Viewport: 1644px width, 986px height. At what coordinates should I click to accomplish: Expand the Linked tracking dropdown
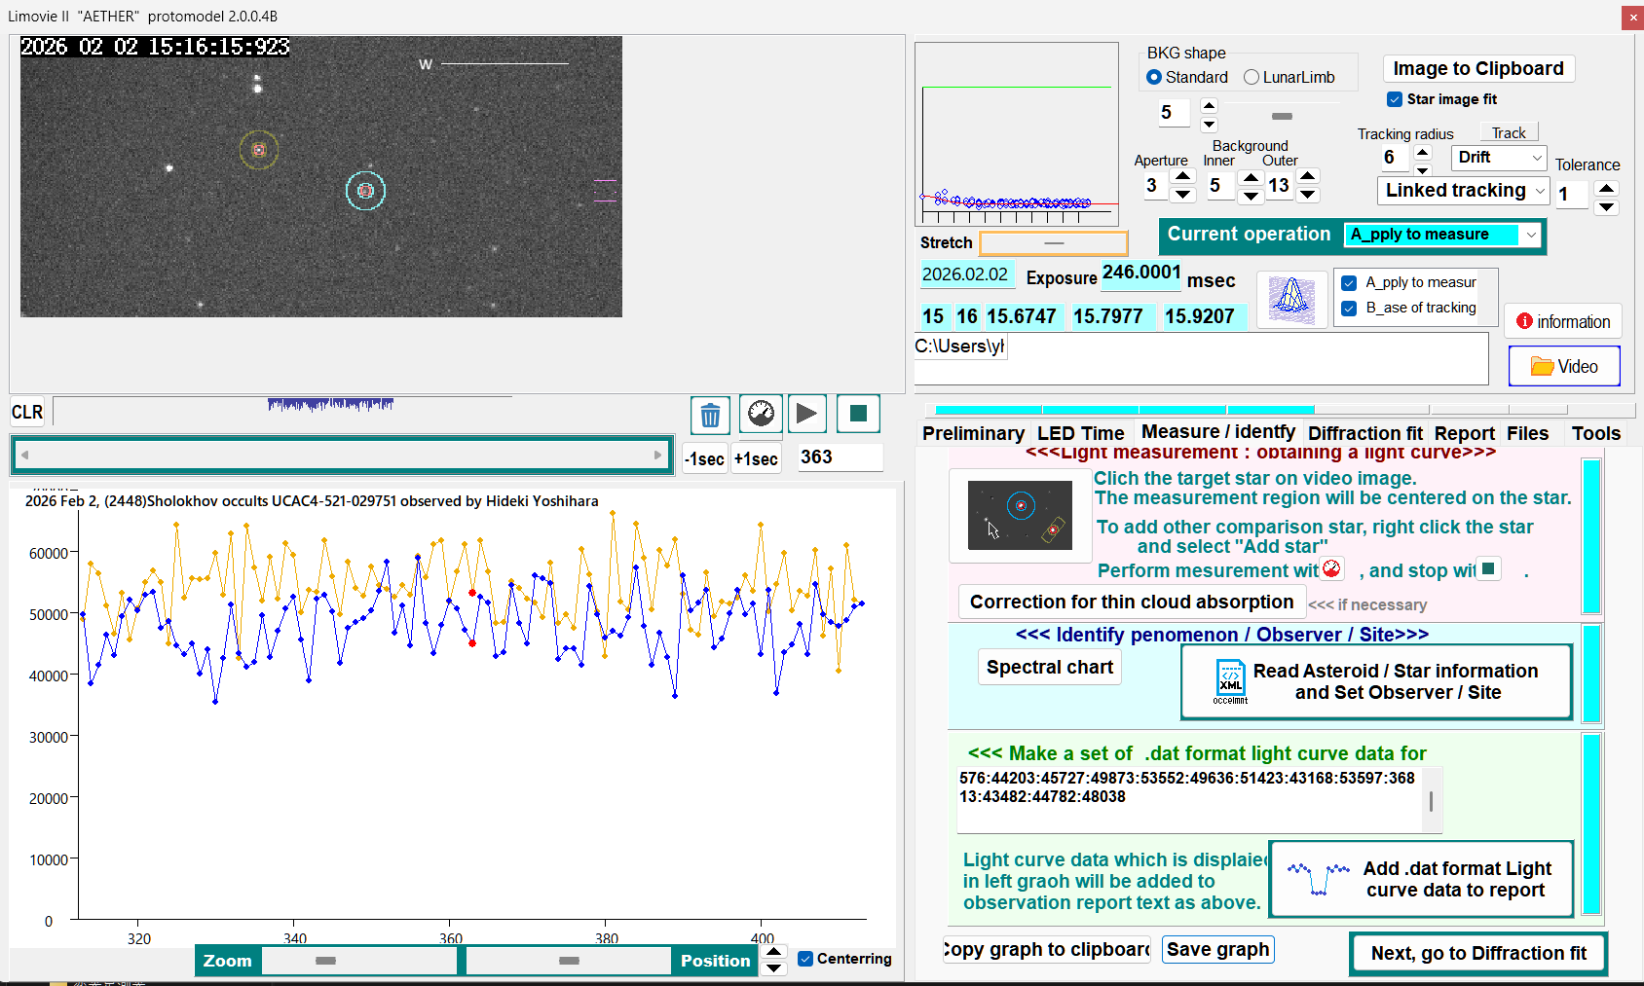tap(1463, 191)
